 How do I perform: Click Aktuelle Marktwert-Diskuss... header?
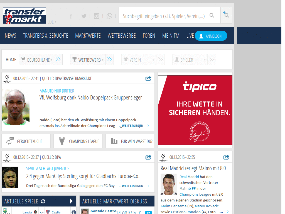point(117,201)
